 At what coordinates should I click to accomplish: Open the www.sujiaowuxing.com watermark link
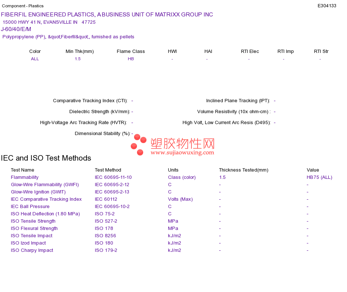coord(182,153)
